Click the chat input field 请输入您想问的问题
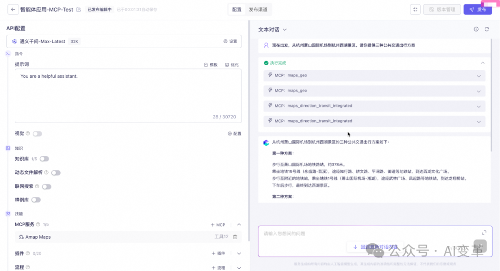 [324, 234]
